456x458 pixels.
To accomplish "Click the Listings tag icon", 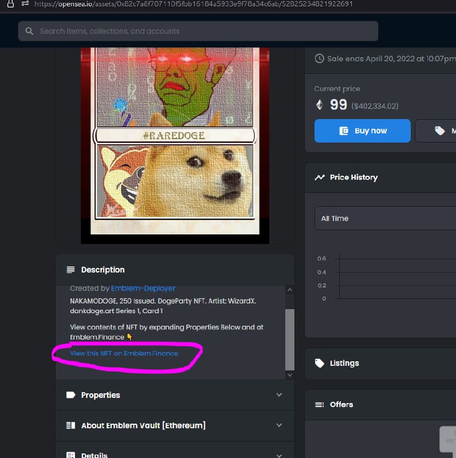I will click(320, 363).
